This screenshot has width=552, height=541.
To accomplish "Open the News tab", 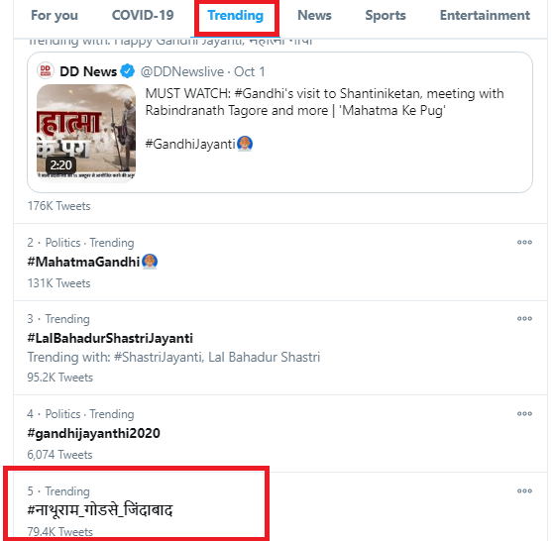I will coord(314,15).
